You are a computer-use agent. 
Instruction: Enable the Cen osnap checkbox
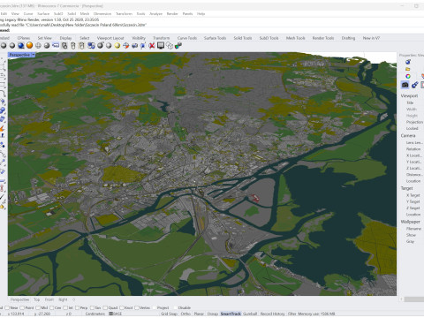(x=51, y=307)
